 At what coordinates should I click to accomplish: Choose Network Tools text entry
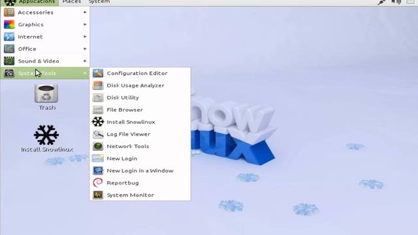coord(128,146)
